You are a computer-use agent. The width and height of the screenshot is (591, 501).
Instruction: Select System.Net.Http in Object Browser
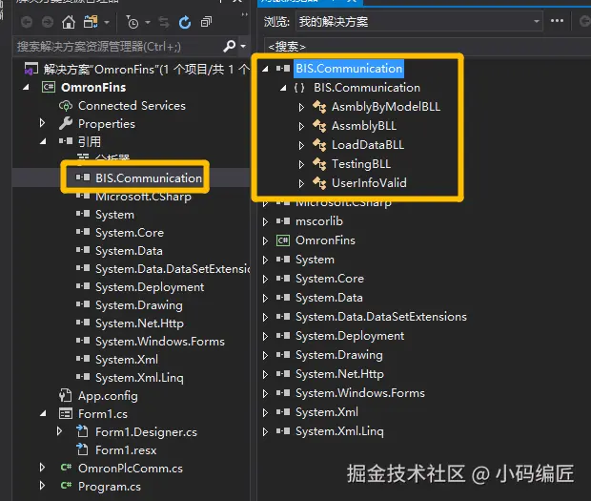tap(339, 374)
